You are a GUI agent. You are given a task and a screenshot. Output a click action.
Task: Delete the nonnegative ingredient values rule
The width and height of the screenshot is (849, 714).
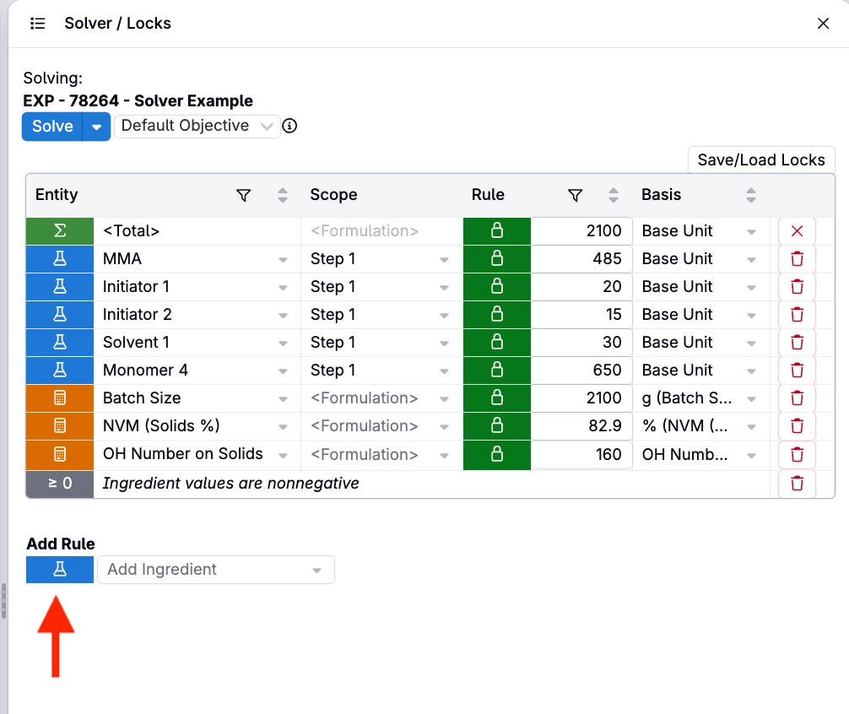pos(797,484)
